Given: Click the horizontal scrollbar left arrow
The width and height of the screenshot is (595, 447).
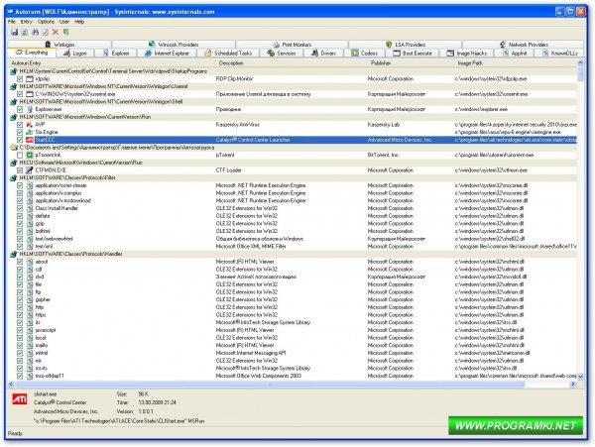Looking at the screenshot, I should point(11,385).
